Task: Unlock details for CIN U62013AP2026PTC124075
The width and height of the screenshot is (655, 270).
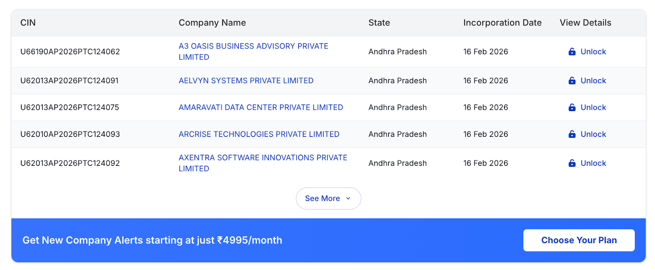Action: coord(593,107)
